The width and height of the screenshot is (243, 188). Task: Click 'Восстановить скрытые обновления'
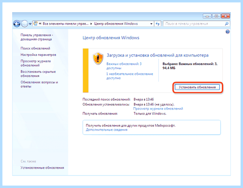tap(38, 74)
